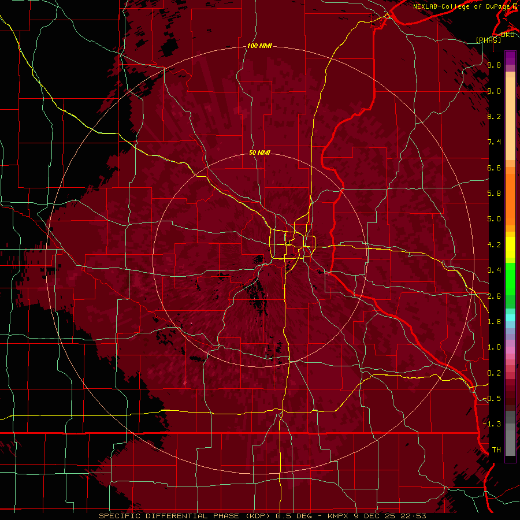Click the 7.4 legend value

point(494,142)
